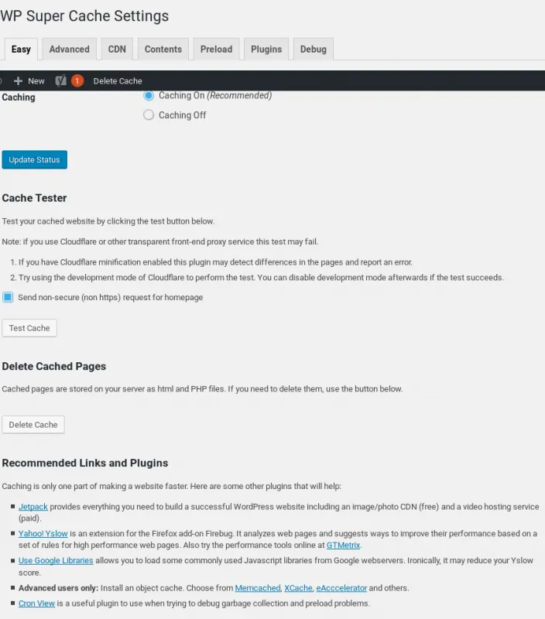Click the Test Cache button
Image resolution: width=545 pixels, height=619 pixels.
(29, 328)
